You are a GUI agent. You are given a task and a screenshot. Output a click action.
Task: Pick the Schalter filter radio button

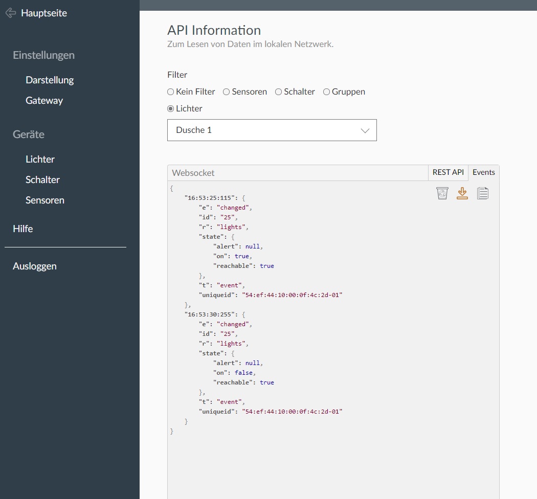coord(279,92)
